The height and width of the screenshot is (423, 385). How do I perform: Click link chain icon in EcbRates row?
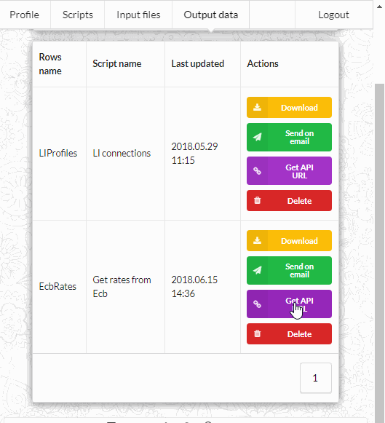click(257, 304)
